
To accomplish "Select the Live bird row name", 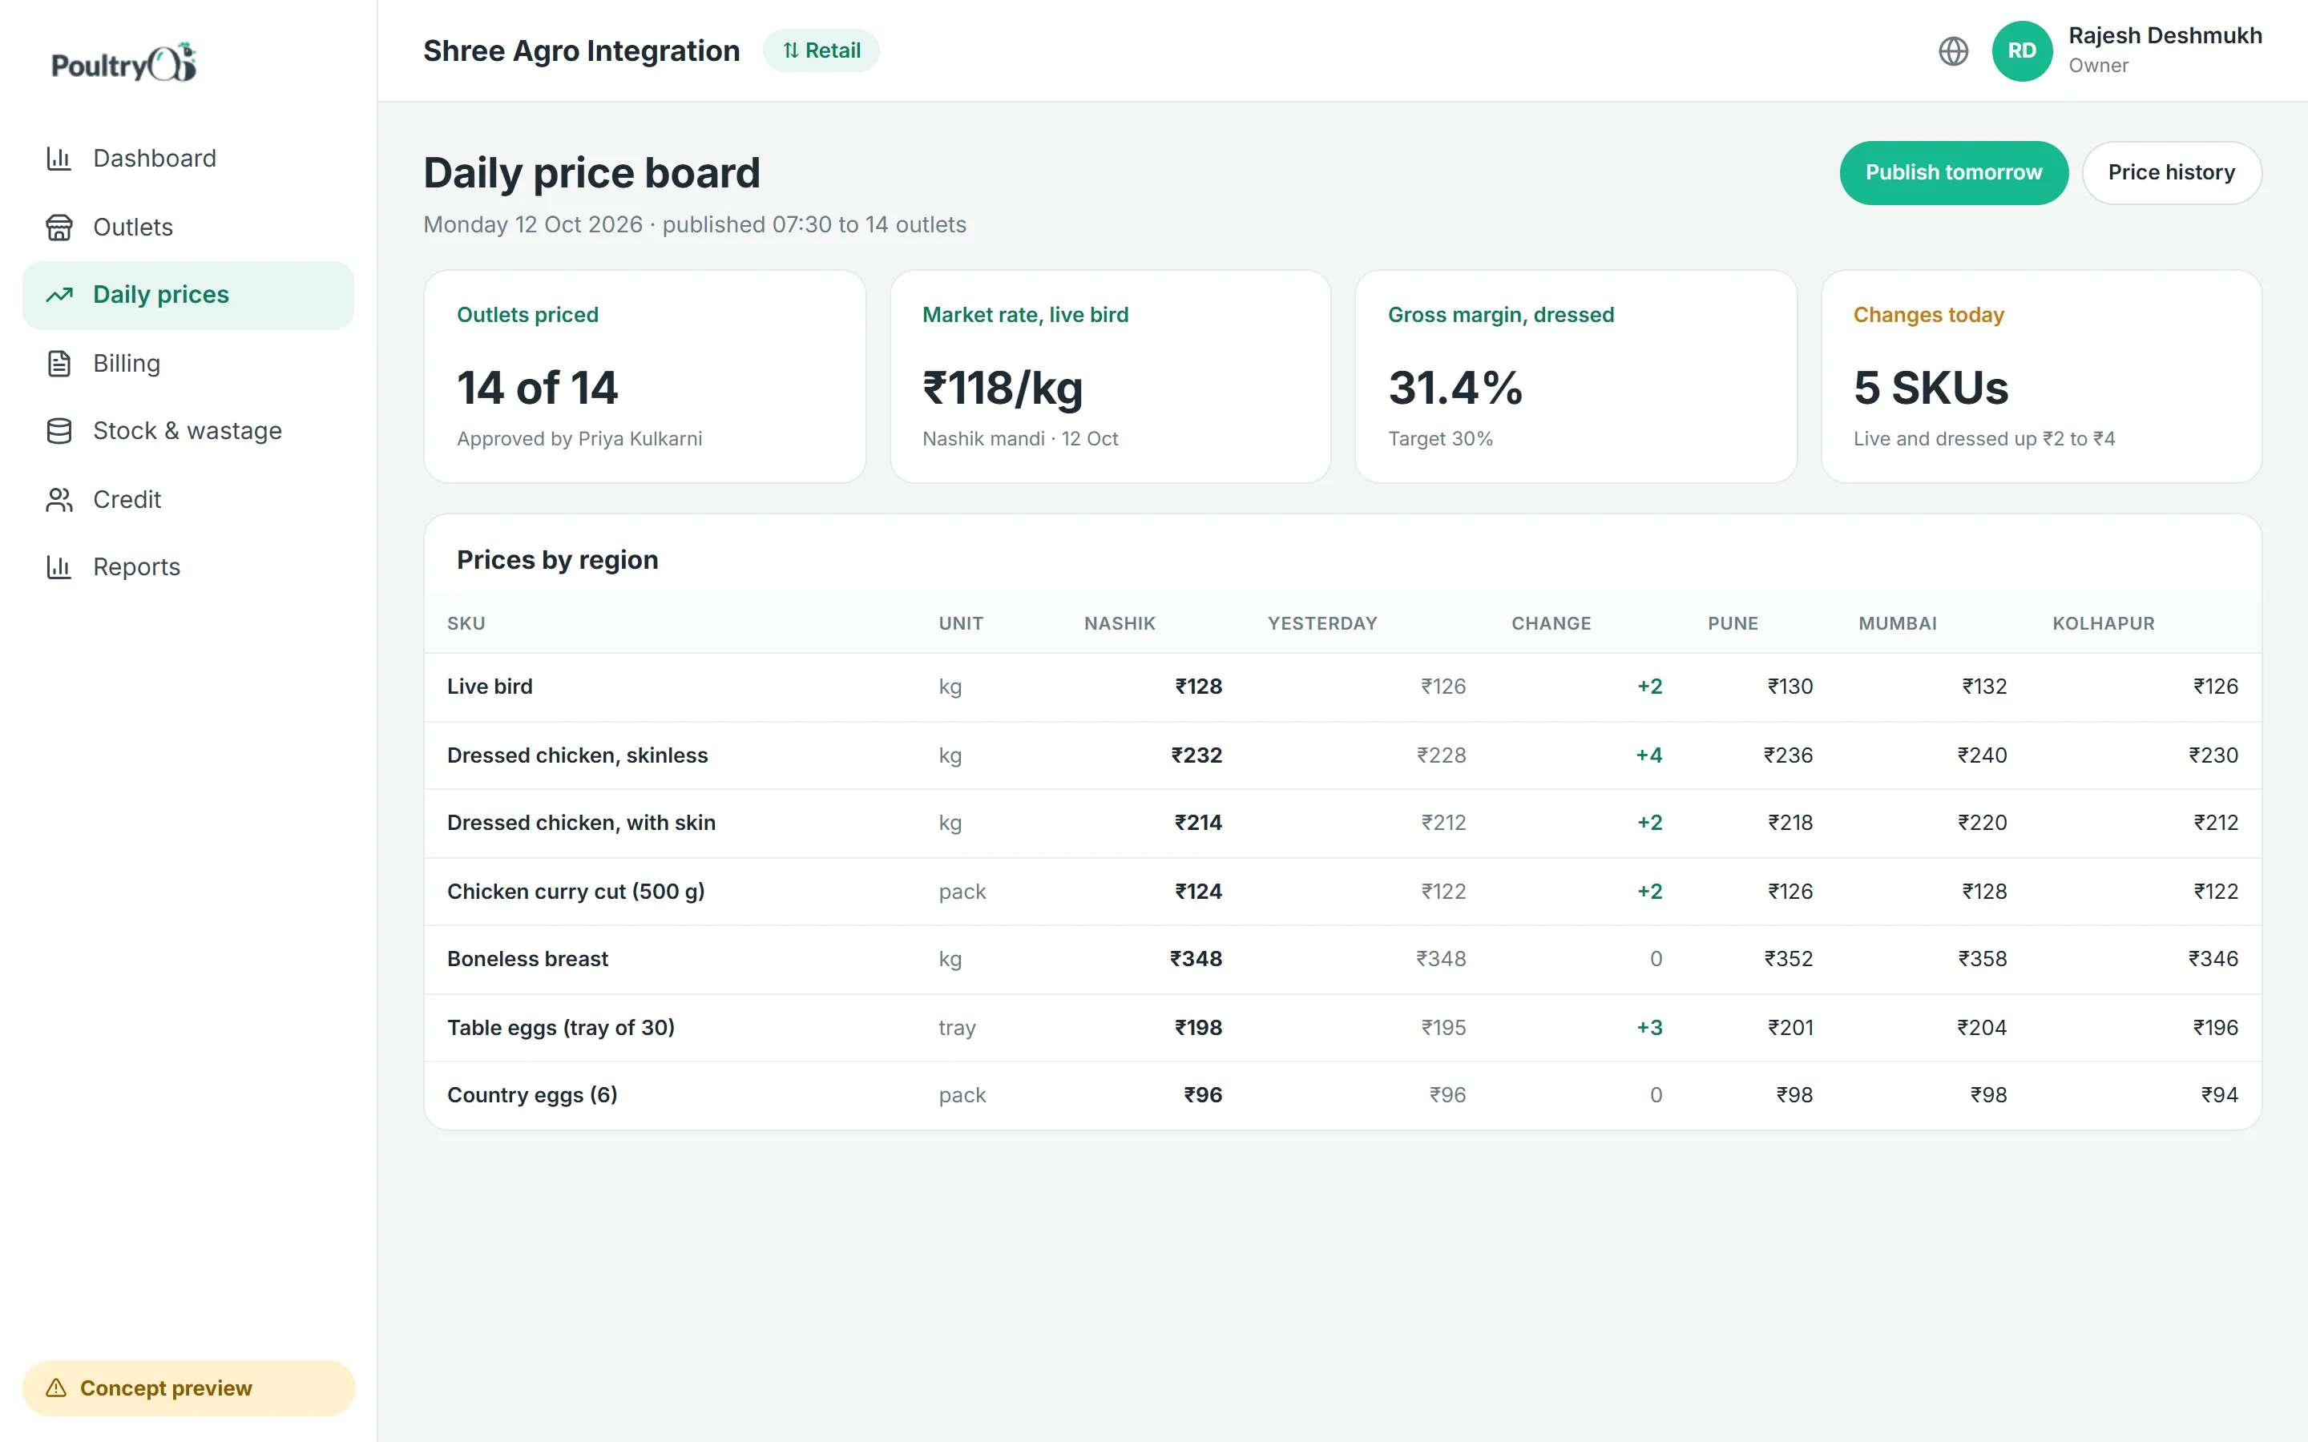I will (490, 687).
